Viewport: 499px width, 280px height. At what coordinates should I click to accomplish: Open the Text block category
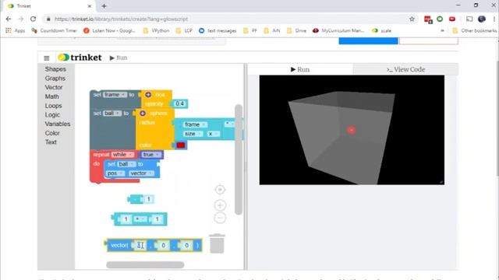(x=51, y=142)
